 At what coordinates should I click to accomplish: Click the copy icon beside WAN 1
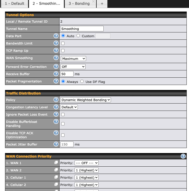pos(56,163)
